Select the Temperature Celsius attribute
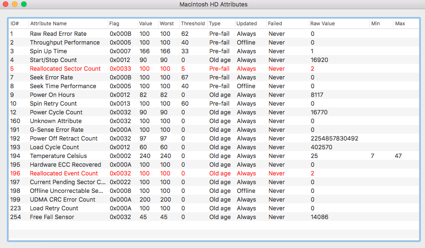Image resolution: width=425 pixels, height=248 pixels. pyautogui.click(x=214, y=156)
